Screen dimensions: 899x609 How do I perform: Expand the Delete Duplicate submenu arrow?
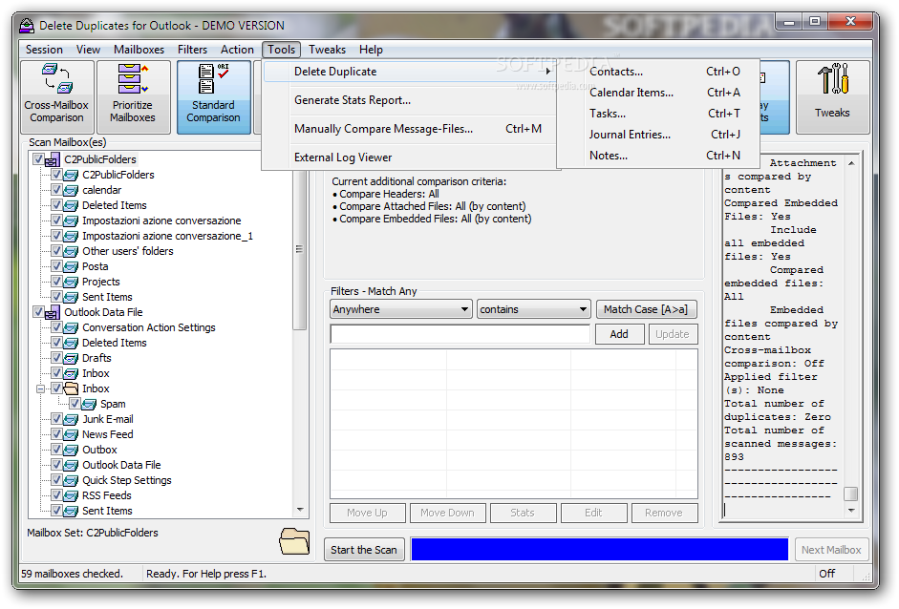point(548,72)
